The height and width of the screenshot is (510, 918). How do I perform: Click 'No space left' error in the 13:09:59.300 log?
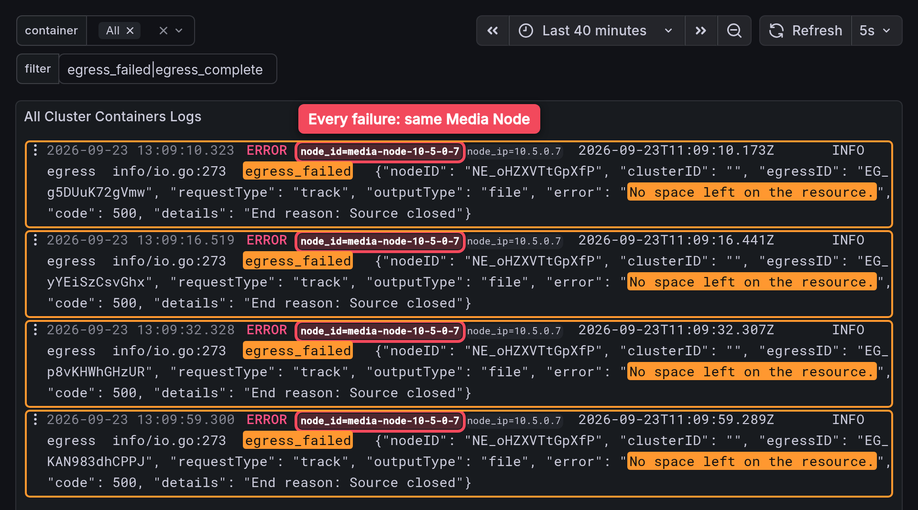(x=752, y=462)
